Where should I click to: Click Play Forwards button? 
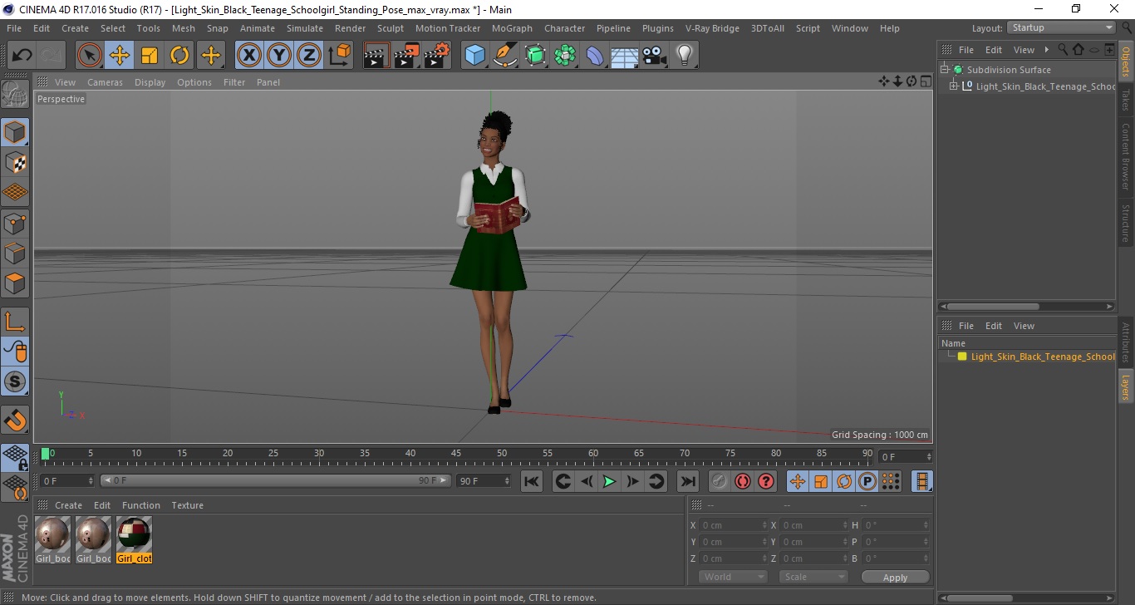(x=609, y=481)
